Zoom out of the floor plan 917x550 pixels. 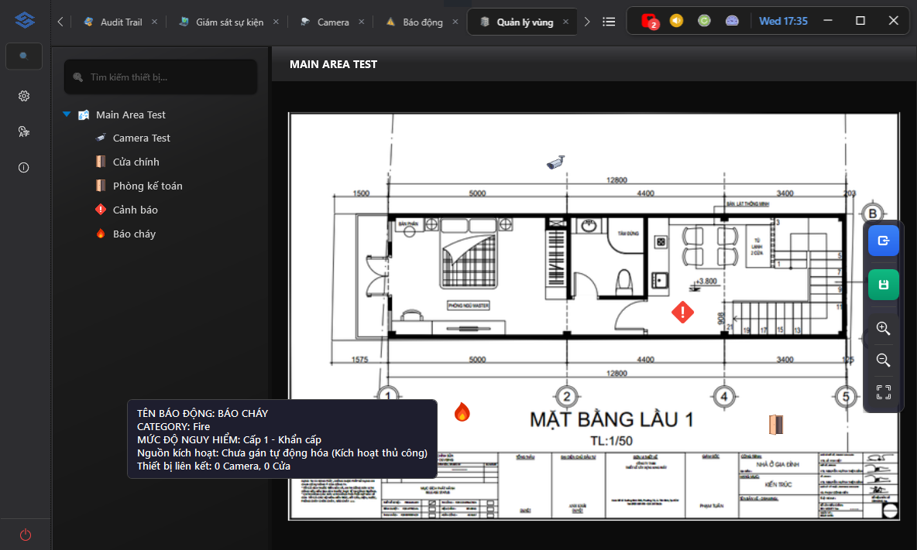(883, 360)
